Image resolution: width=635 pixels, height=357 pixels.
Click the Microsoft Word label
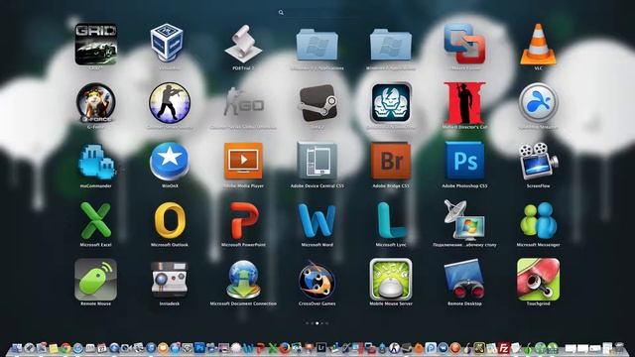317,245
